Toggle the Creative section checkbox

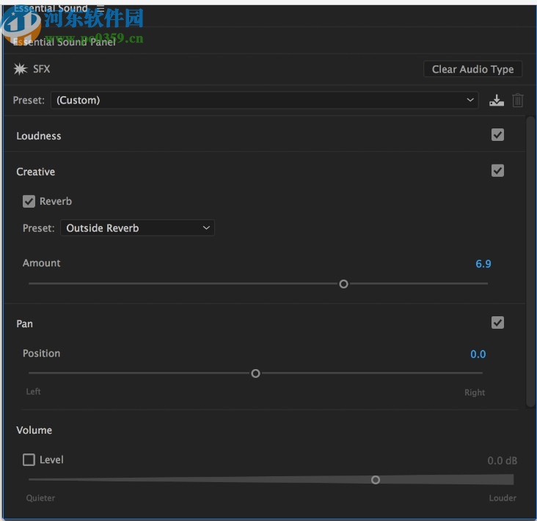pyautogui.click(x=497, y=170)
